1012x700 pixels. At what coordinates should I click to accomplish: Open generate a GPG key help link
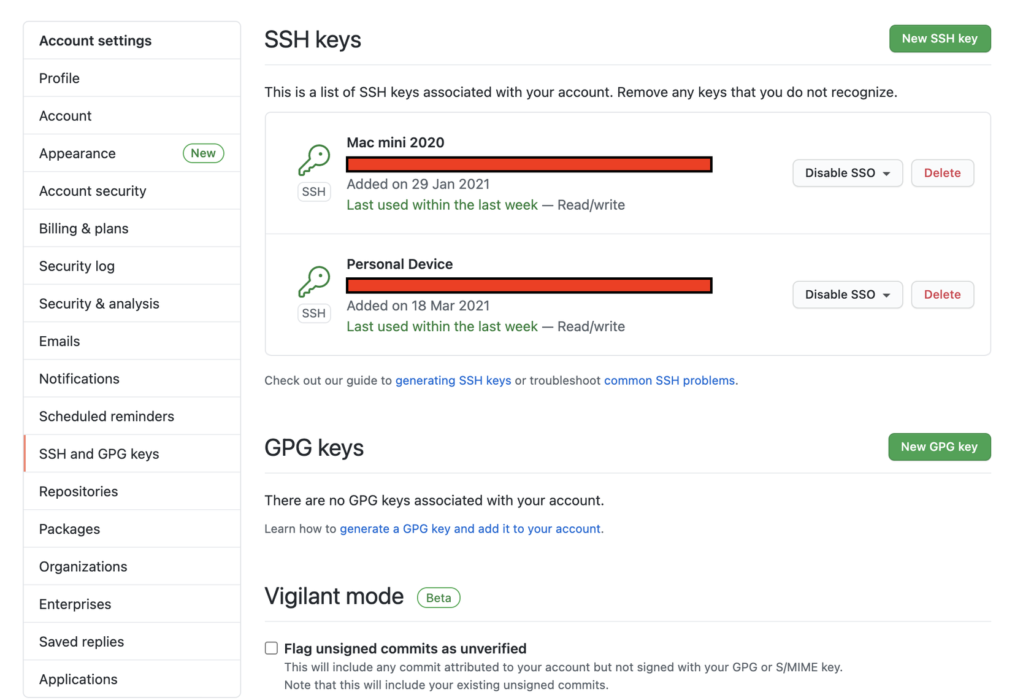click(x=470, y=529)
